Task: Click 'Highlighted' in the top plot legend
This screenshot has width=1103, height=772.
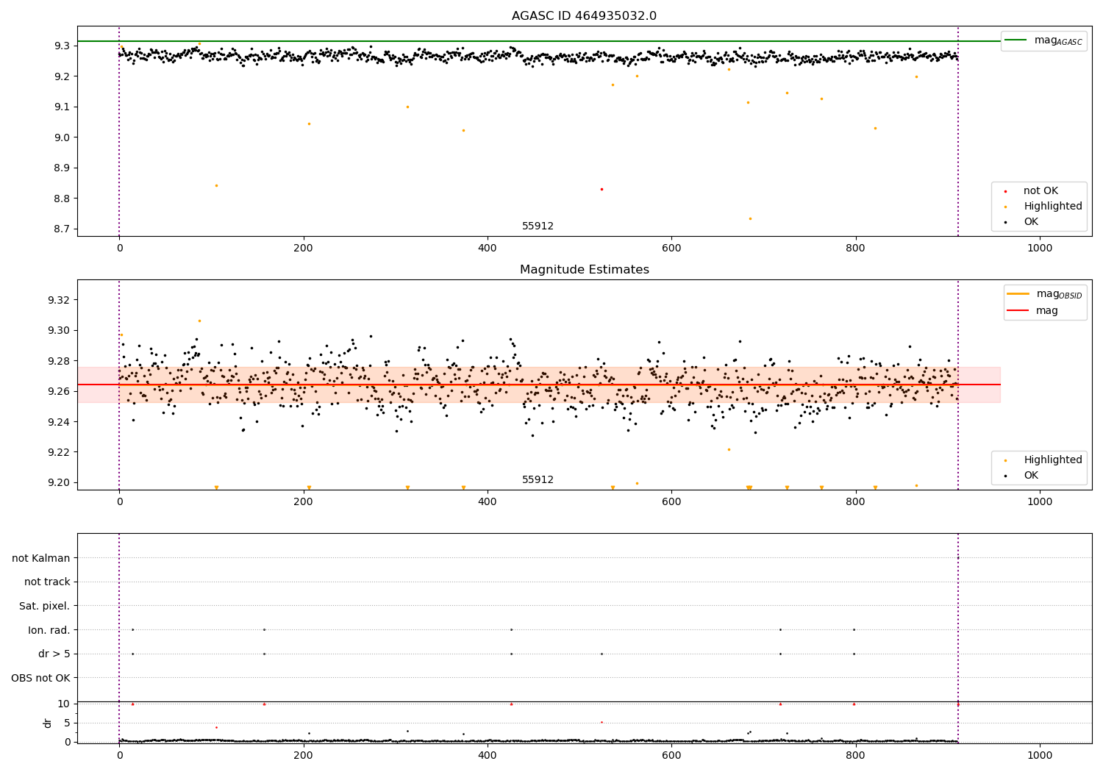Action: (x=1053, y=207)
